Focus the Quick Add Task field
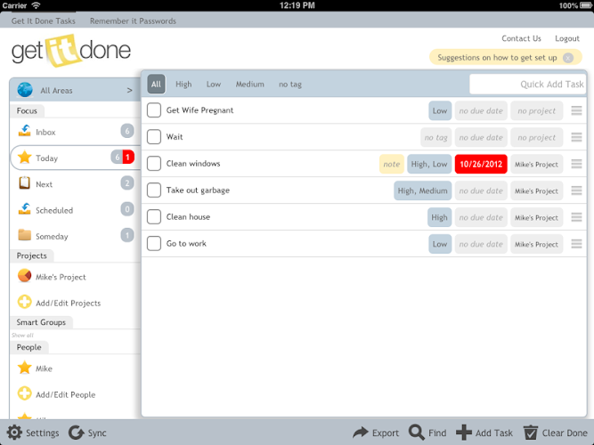Screen dimensions: 594x445 point(527,84)
